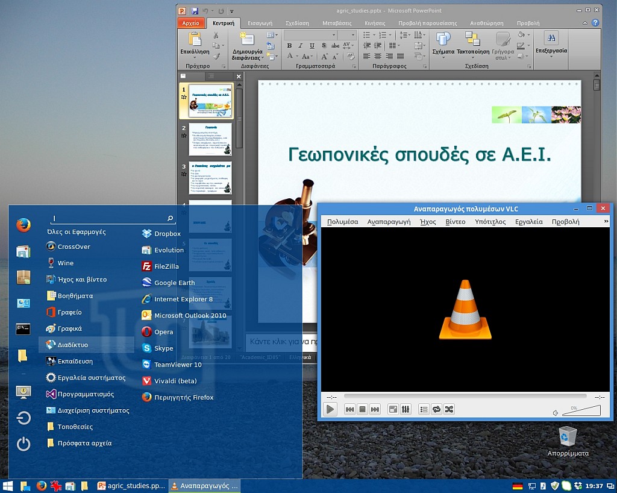Expand the VLC menu overflow chevron
Viewport: 617px width, 493px height.
tap(606, 222)
